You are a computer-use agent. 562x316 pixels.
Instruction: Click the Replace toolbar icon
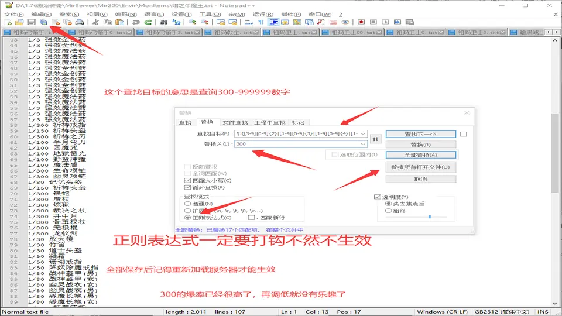[x=176, y=22]
